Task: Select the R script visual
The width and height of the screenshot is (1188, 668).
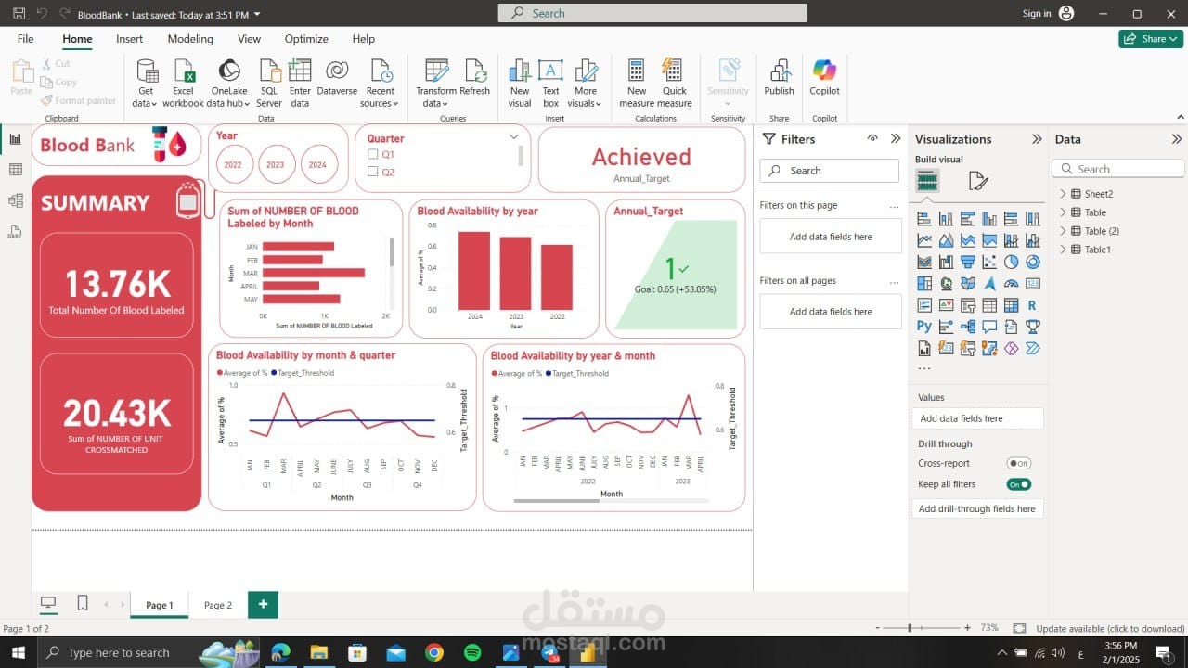Action: coord(1032,305)
